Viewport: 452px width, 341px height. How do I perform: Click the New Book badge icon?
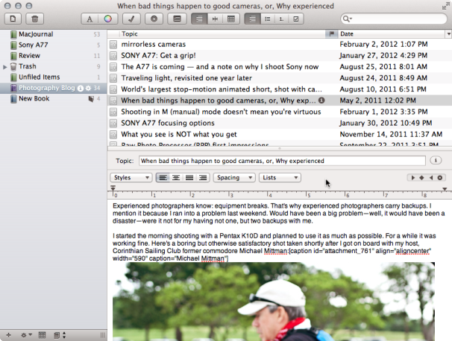(91, 99)
